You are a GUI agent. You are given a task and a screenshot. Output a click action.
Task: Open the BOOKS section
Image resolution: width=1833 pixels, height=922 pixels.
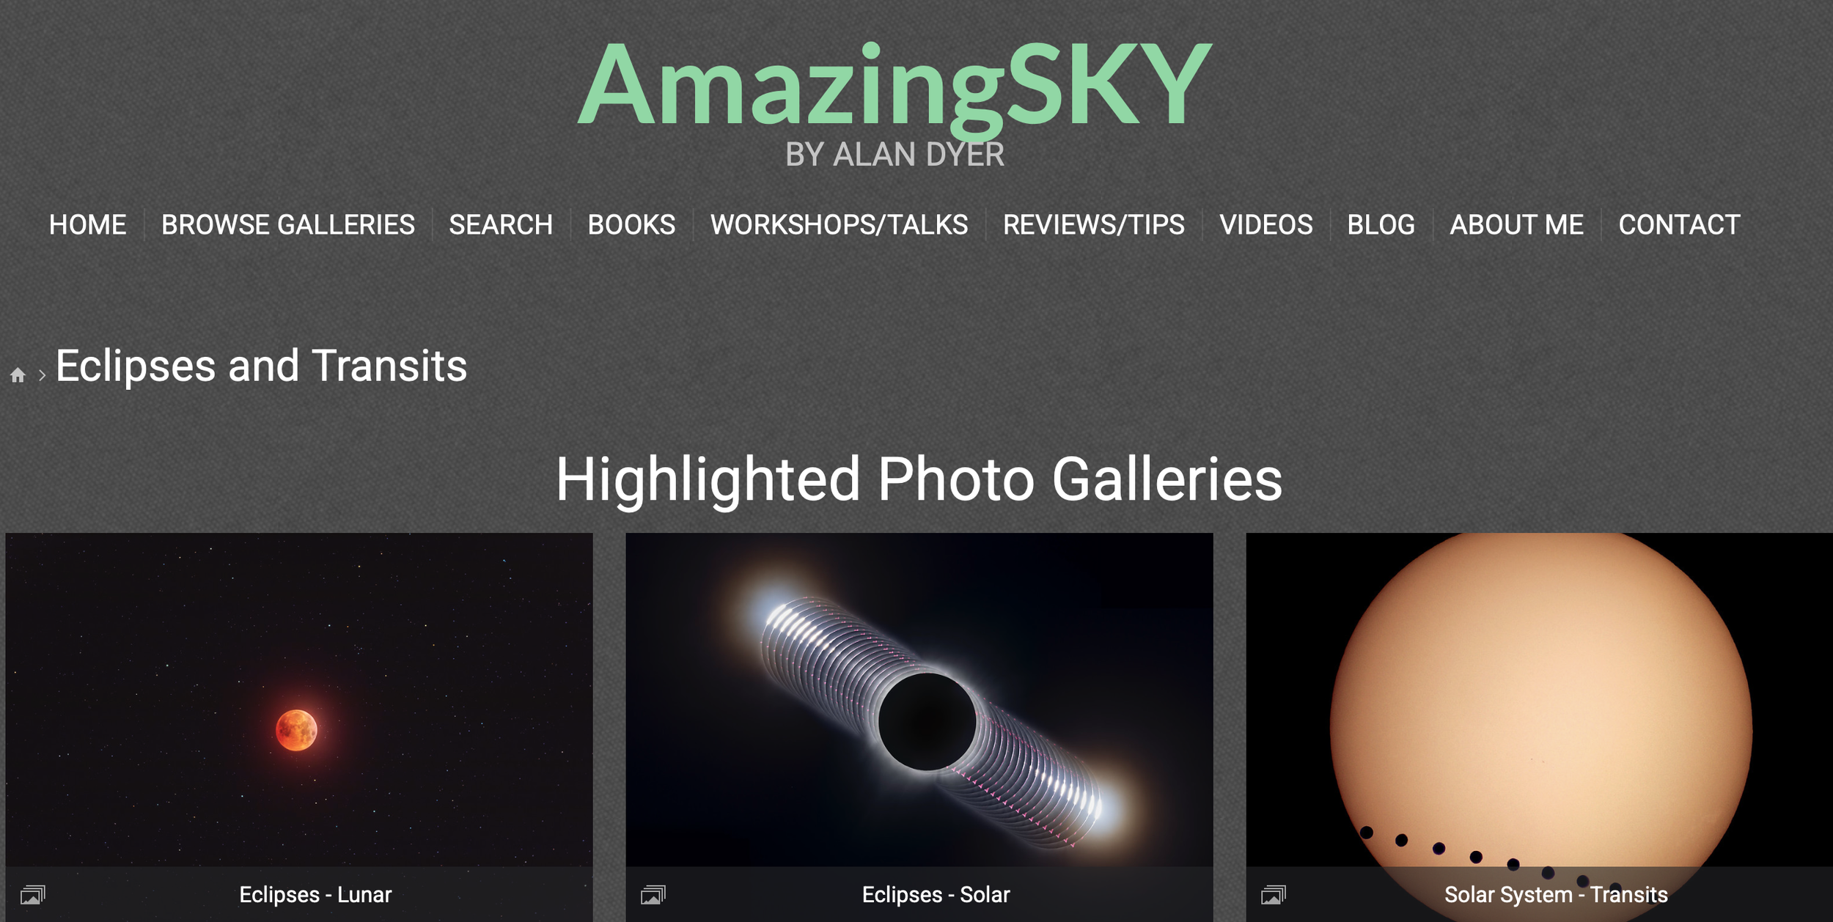[631, 224]
